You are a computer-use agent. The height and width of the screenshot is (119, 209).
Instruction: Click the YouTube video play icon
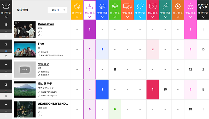[153, 6]
